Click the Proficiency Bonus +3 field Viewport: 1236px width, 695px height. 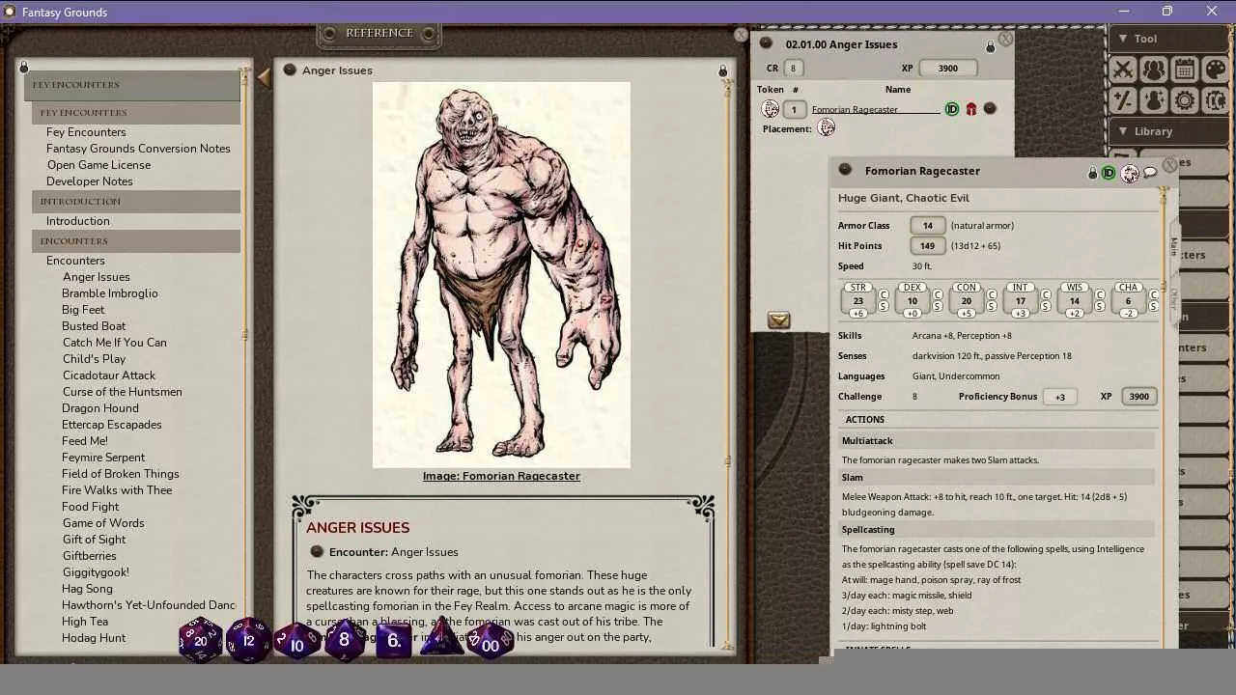click(x=1059, y=397)
